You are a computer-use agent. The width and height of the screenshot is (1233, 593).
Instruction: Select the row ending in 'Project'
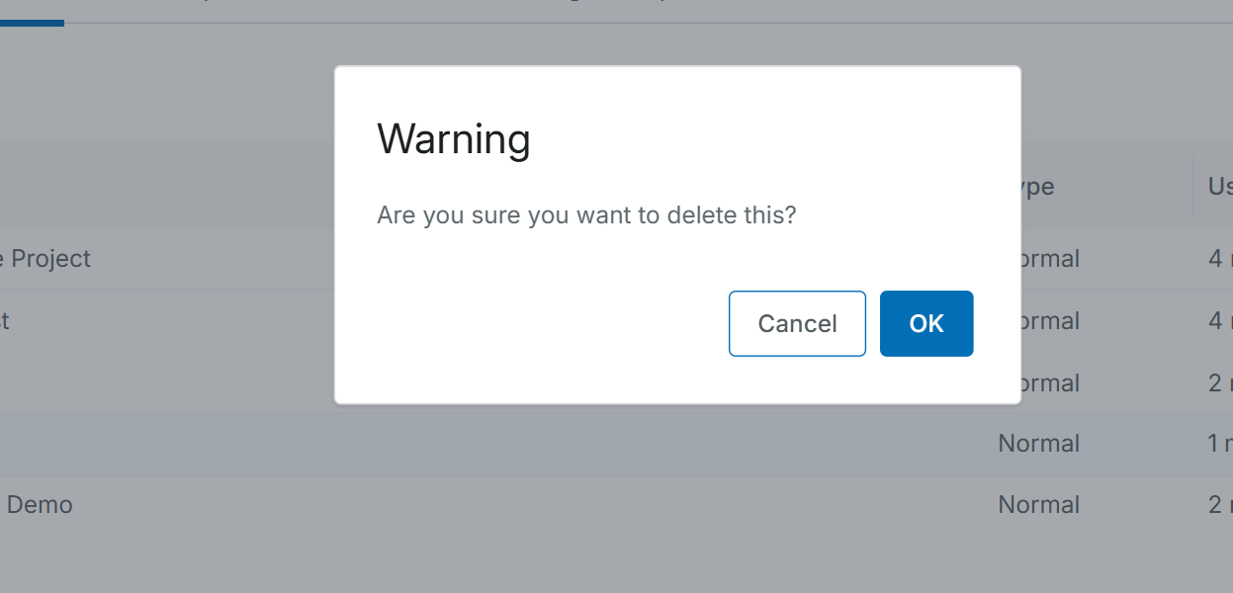pos(47,259)
